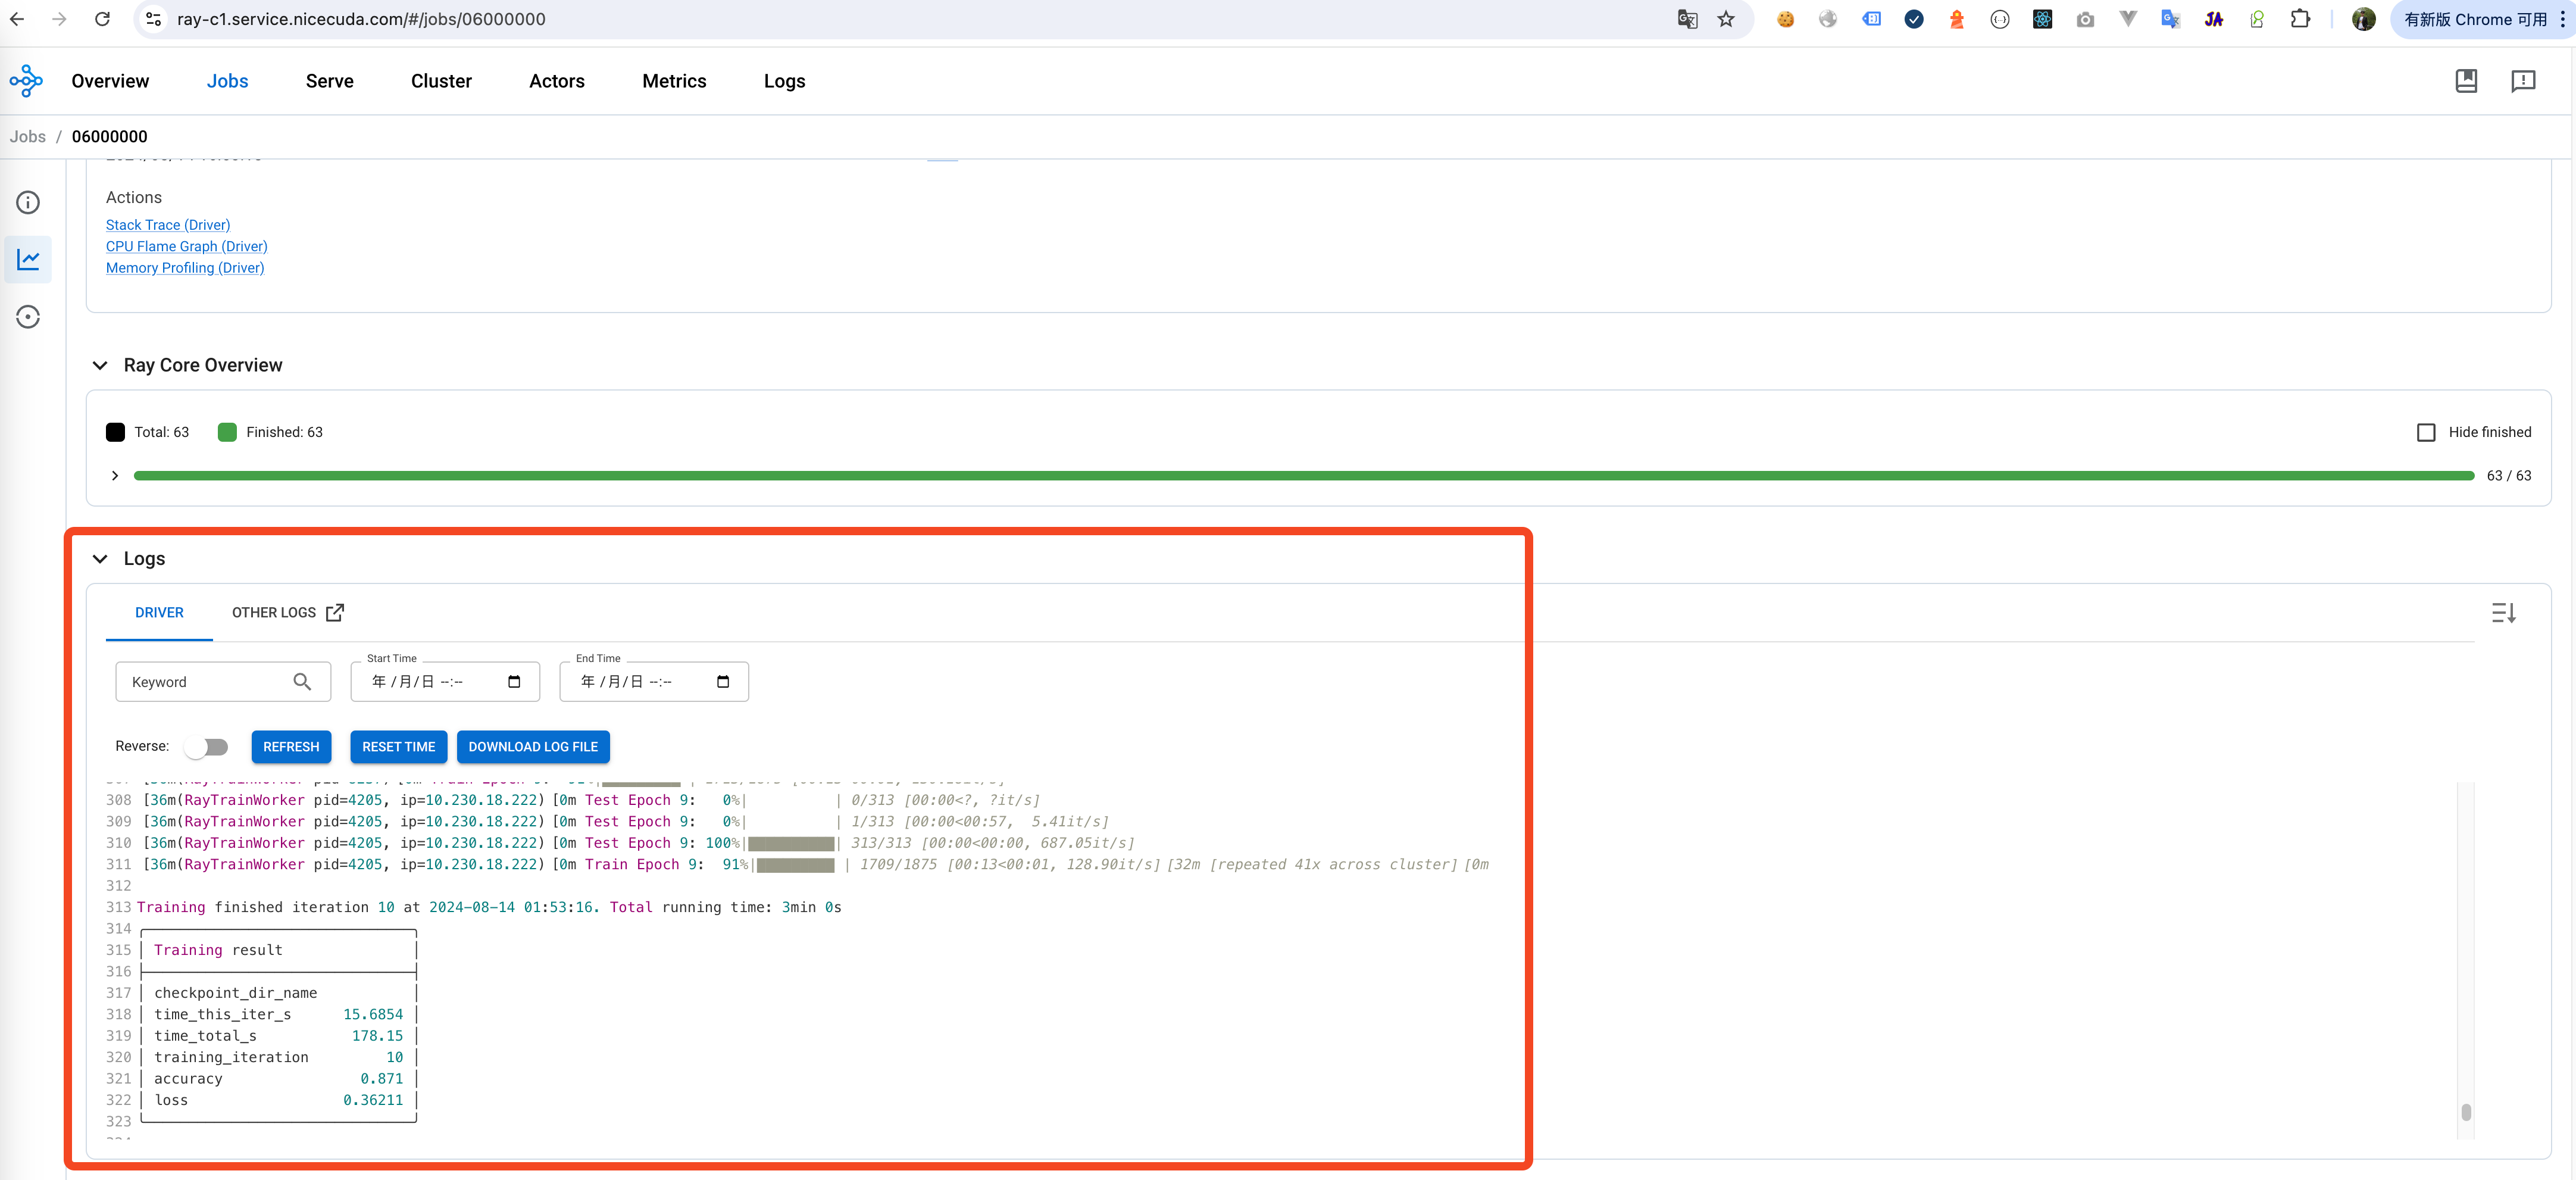Open the documentation book icon
This screenshot has width=2576, height=1180.
2466,81
